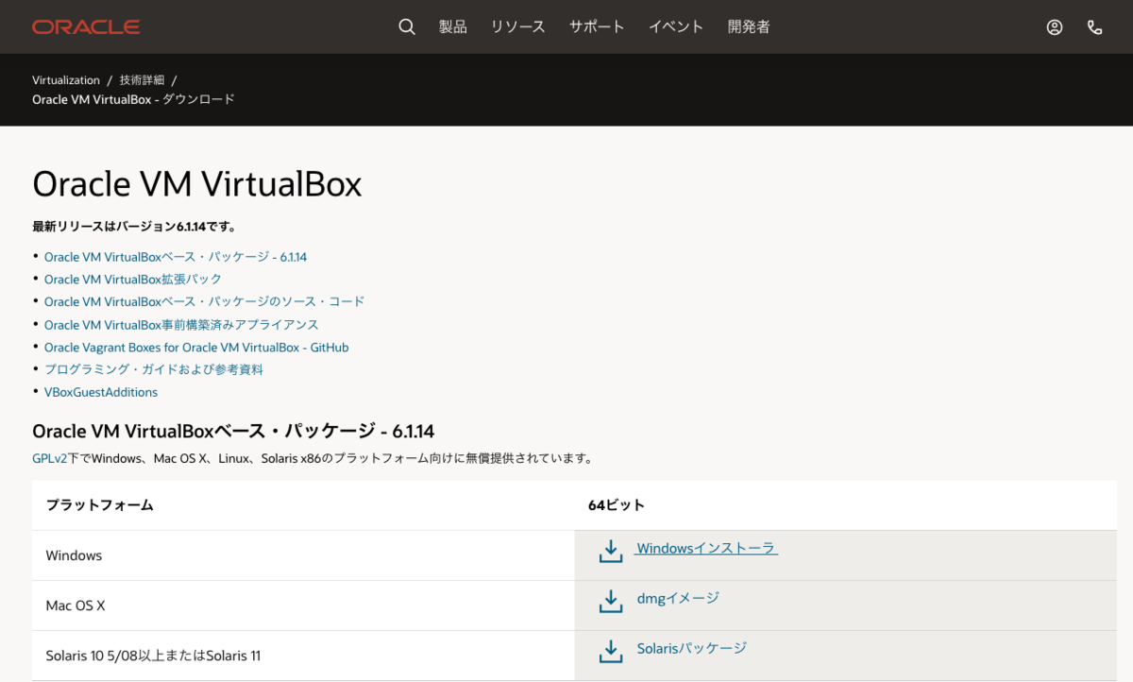Click 最新リリースはバージョン6.1.14です text
The image size is (1133, 682).
click(x=135, y=227)
